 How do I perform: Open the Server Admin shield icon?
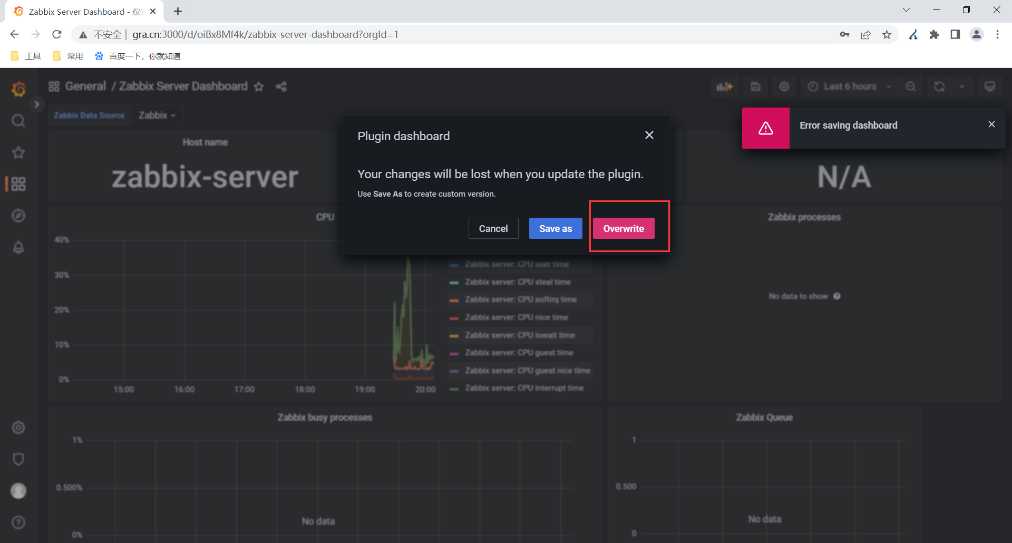point(18,459)
